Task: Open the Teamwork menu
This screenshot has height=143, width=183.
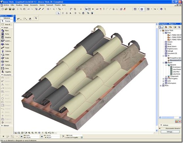Action: (x=50, y=5)
